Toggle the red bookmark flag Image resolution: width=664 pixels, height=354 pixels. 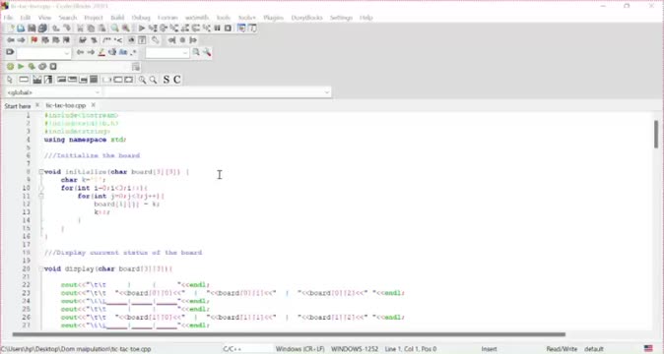(34, 40)
